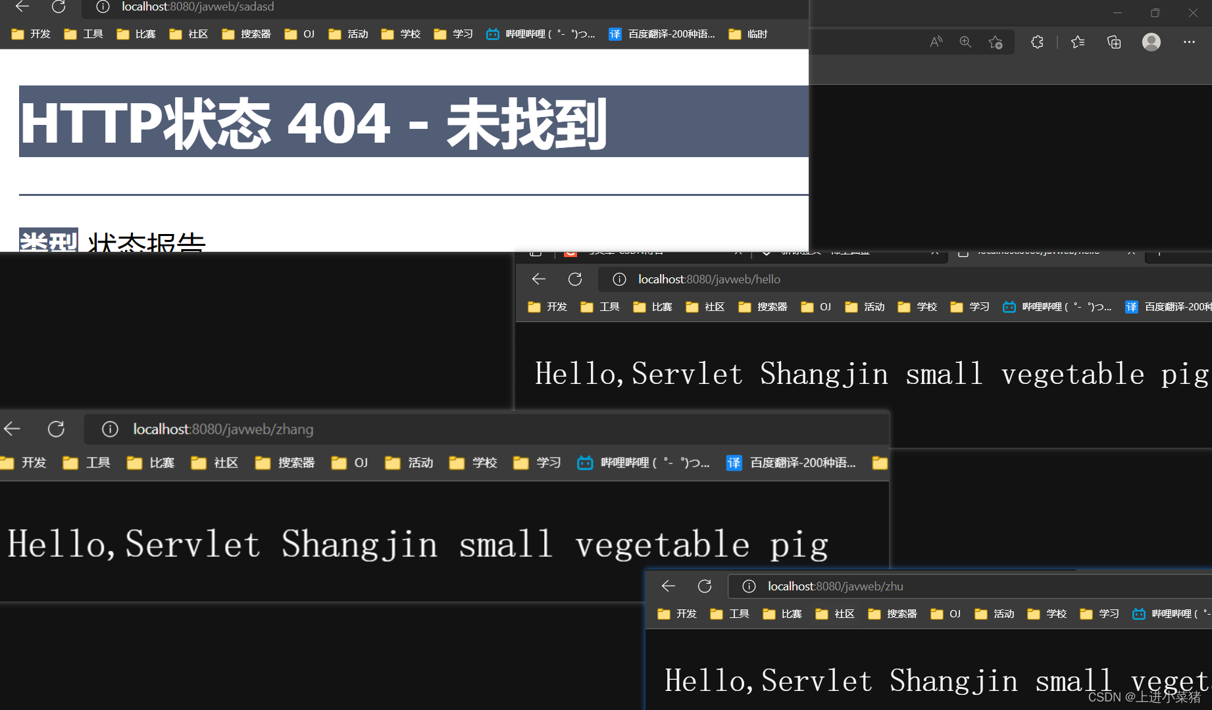Open 百度翻译 bookmark in the top window

click(x=662, y=34)
